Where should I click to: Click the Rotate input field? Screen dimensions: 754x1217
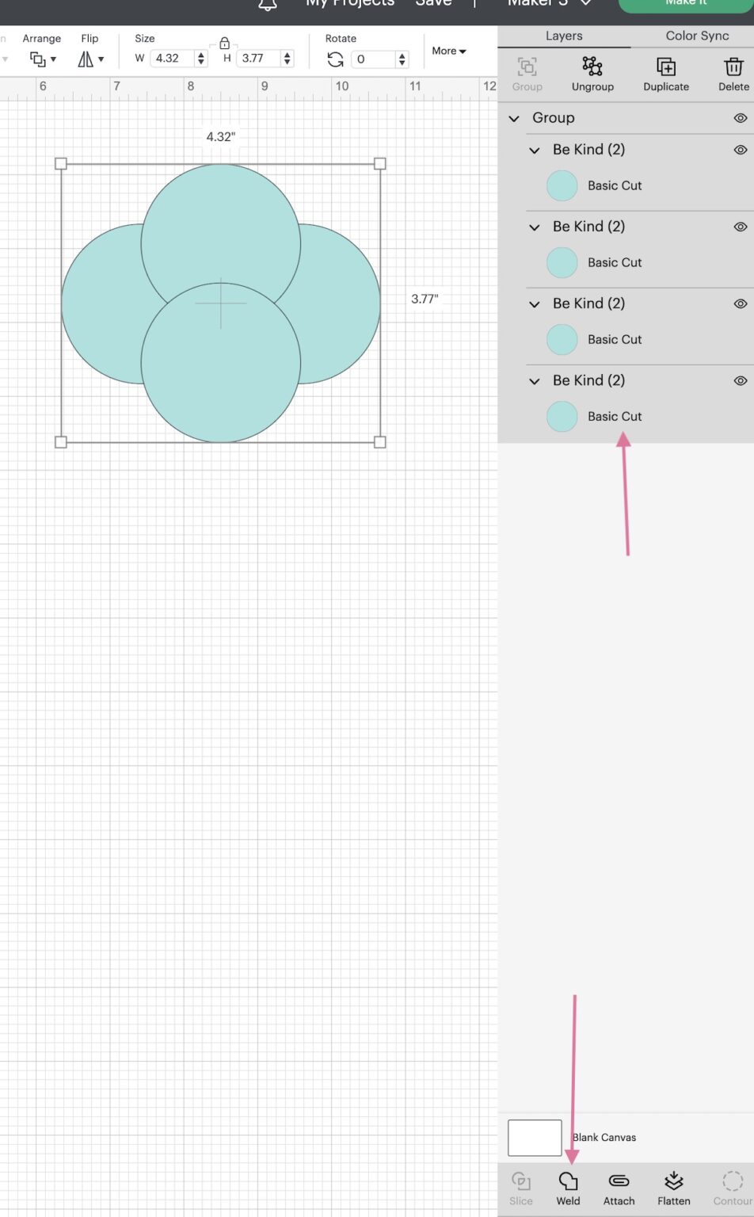click(x=374, y=59)
